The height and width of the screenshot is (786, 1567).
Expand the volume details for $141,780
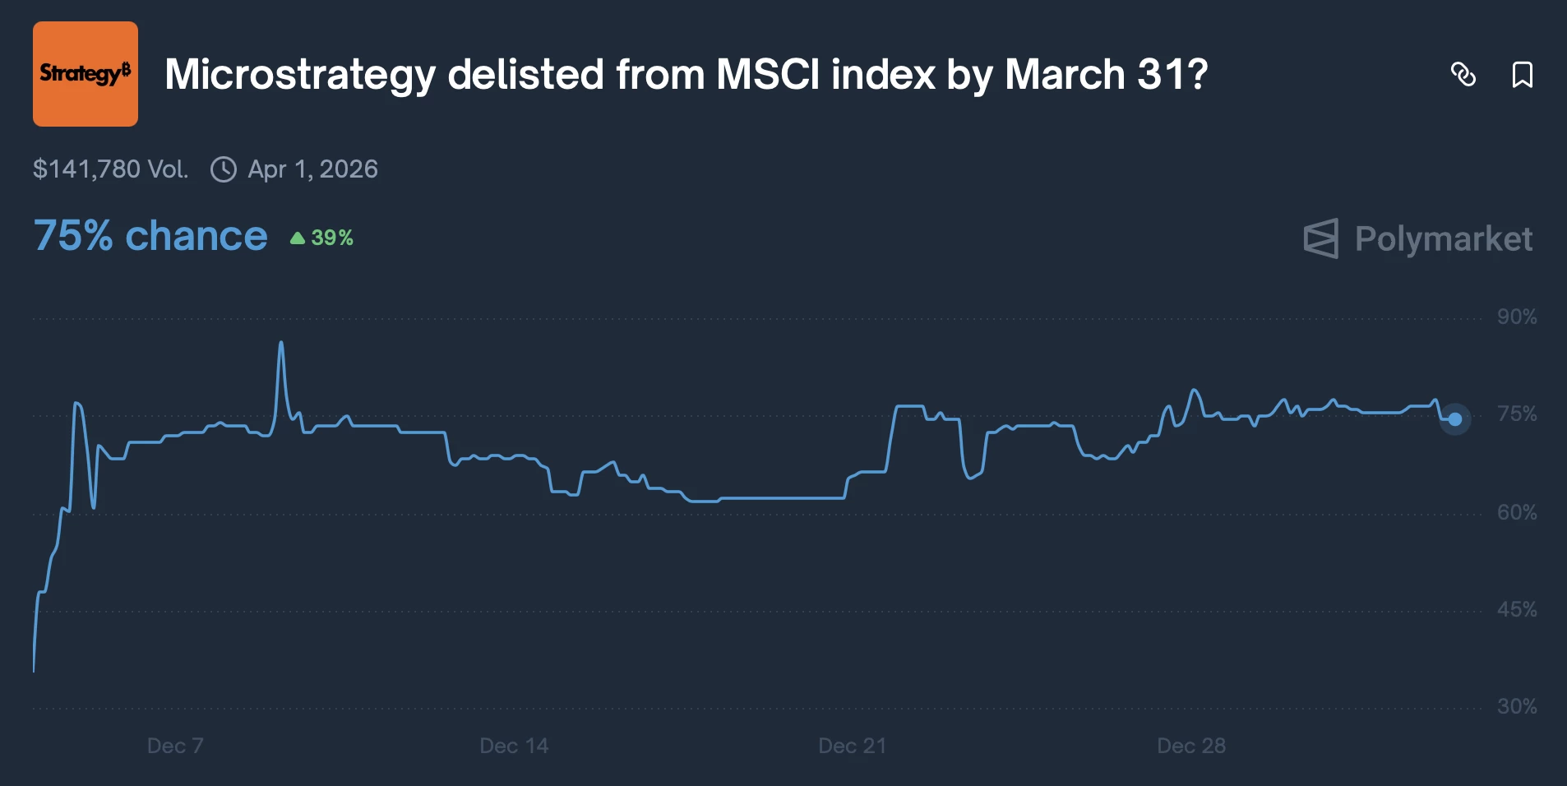tap(111, 168)
